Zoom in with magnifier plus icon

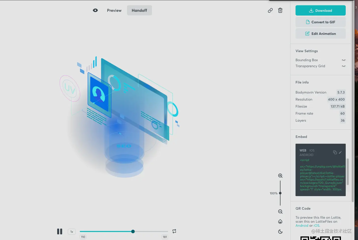pyautogui.click(x=280, y=176)
